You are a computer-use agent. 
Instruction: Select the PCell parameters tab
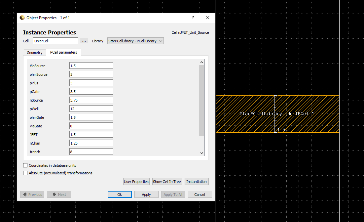tap(63, 52)
